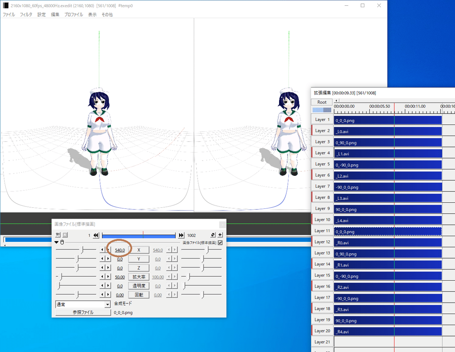Toggle the camera control target icon
The height and width of the screenshot is (352, 455).
pos(58,235)
